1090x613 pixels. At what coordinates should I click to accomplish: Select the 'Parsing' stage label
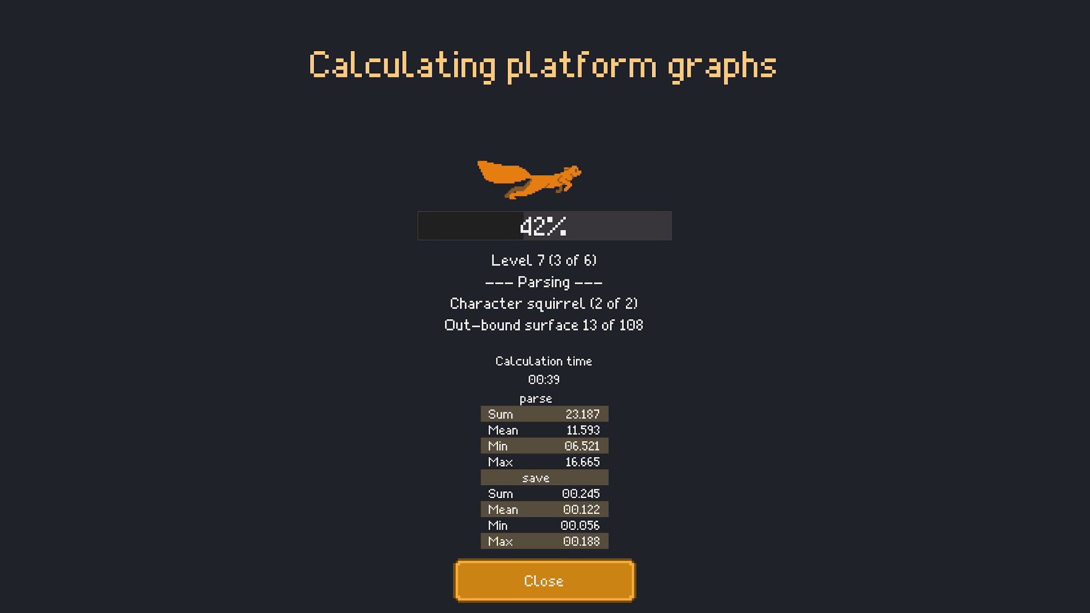pos(544,282)
